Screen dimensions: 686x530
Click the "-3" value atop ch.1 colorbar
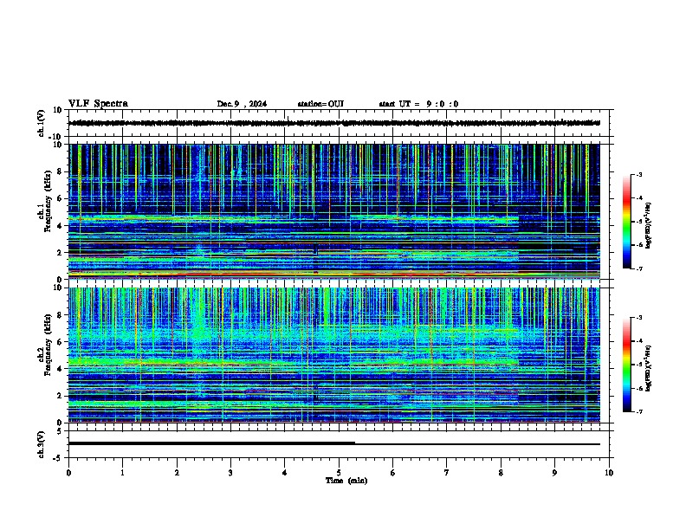tap(638, 174)
